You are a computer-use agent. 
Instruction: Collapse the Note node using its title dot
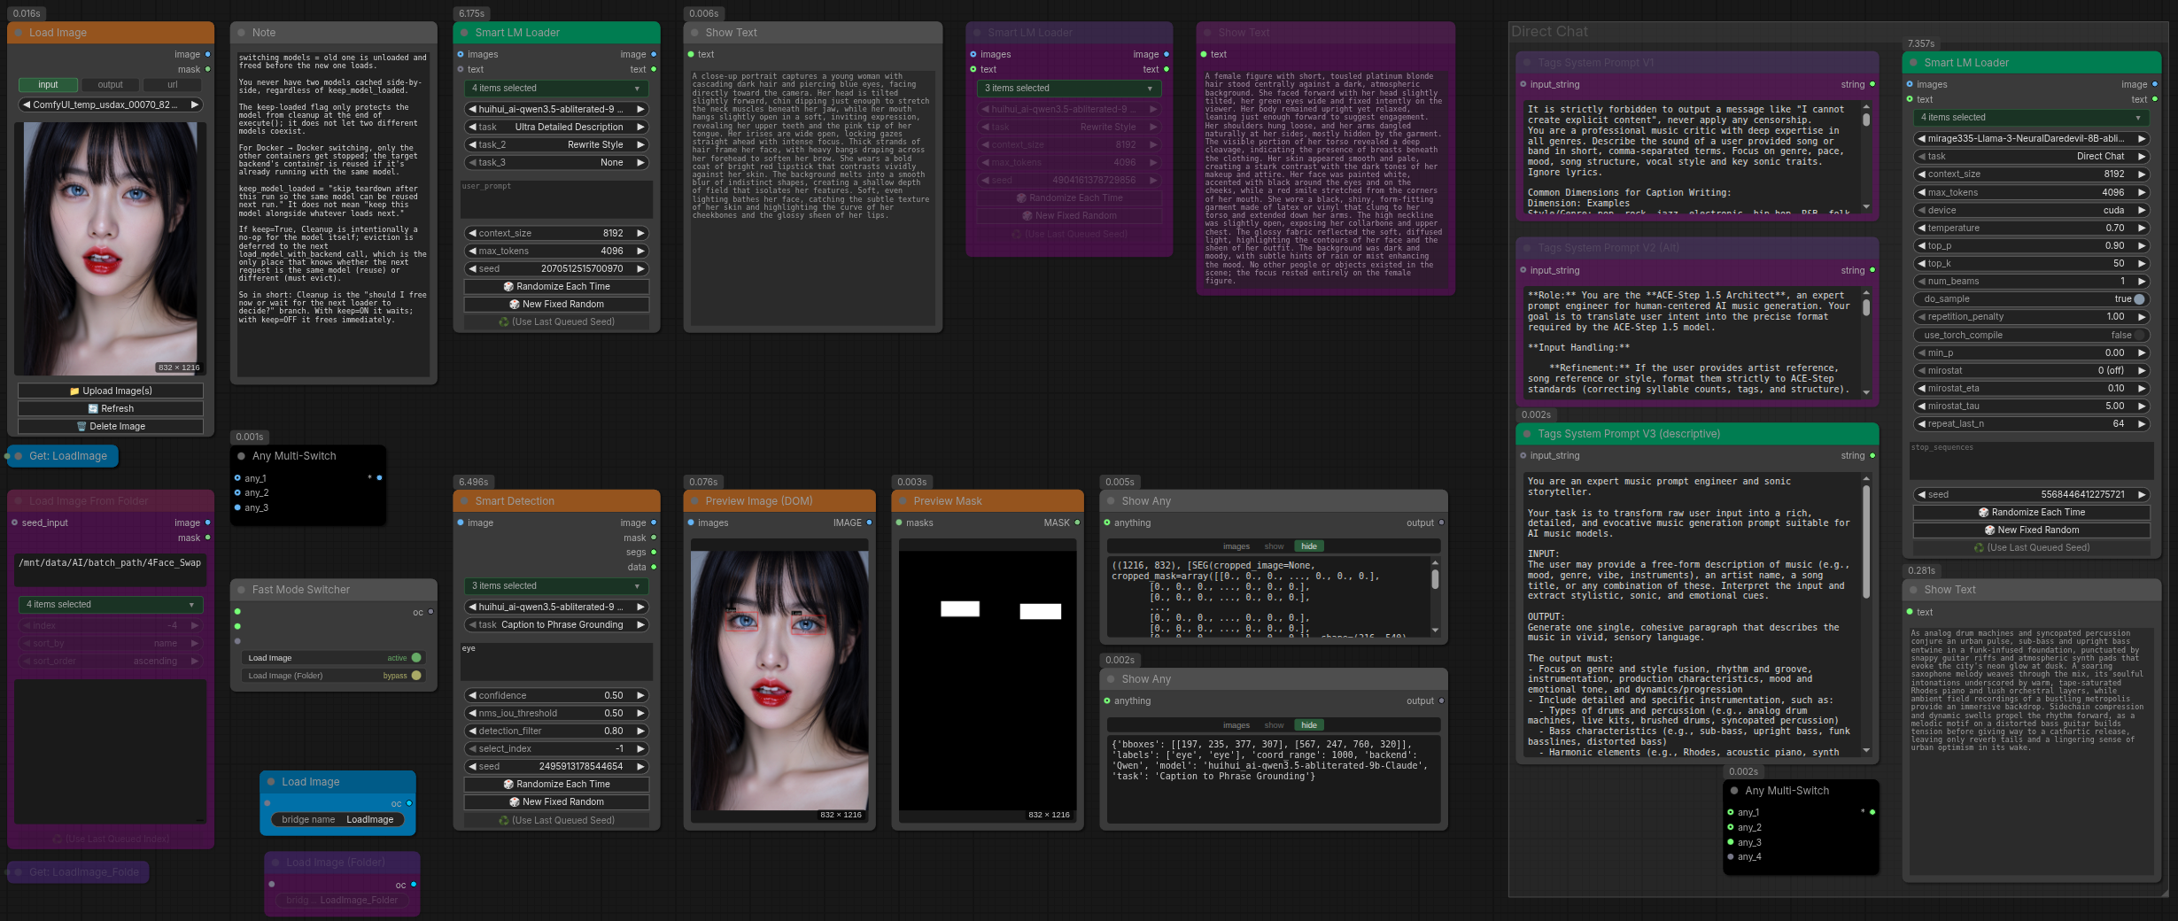(241, 33)
